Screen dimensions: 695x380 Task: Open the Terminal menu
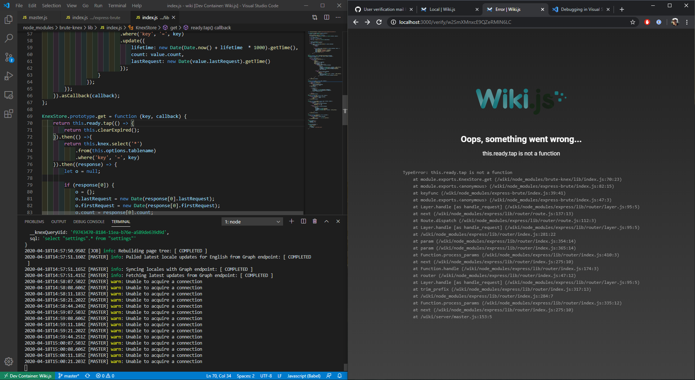tap(117, 5)
